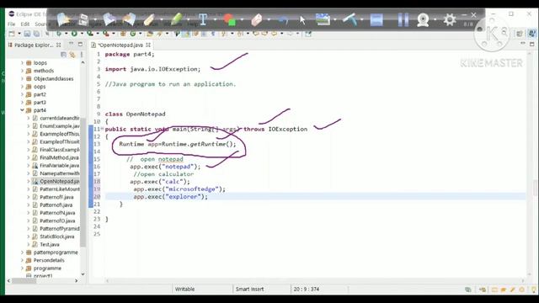This screenshot has width=539, height=303.
Task: Open annotation toolbar settings gear
Action: point(450,20)
